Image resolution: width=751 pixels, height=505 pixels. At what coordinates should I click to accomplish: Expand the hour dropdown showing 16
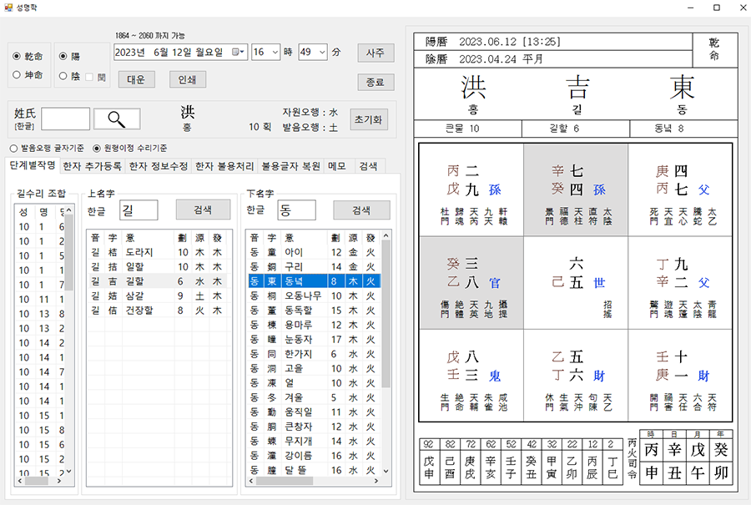[x=273, y=52]
